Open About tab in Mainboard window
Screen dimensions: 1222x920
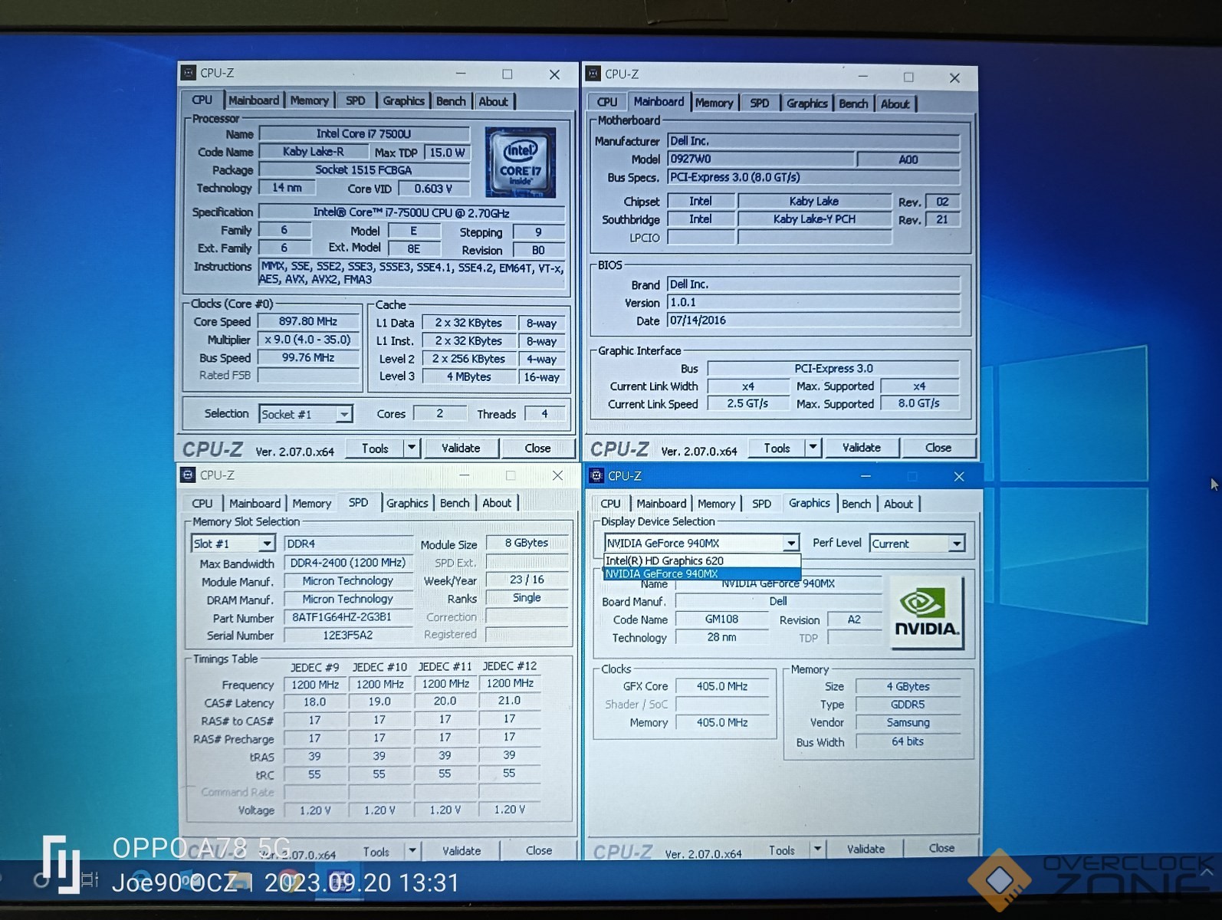[x=895, y=103]
